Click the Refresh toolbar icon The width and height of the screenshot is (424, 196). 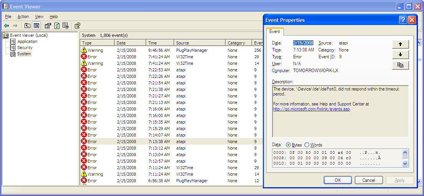coord(57,26)
